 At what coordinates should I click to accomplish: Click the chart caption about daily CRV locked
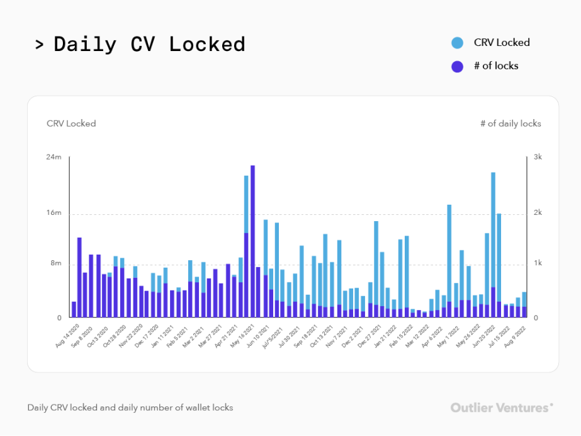tap(130, 408)
